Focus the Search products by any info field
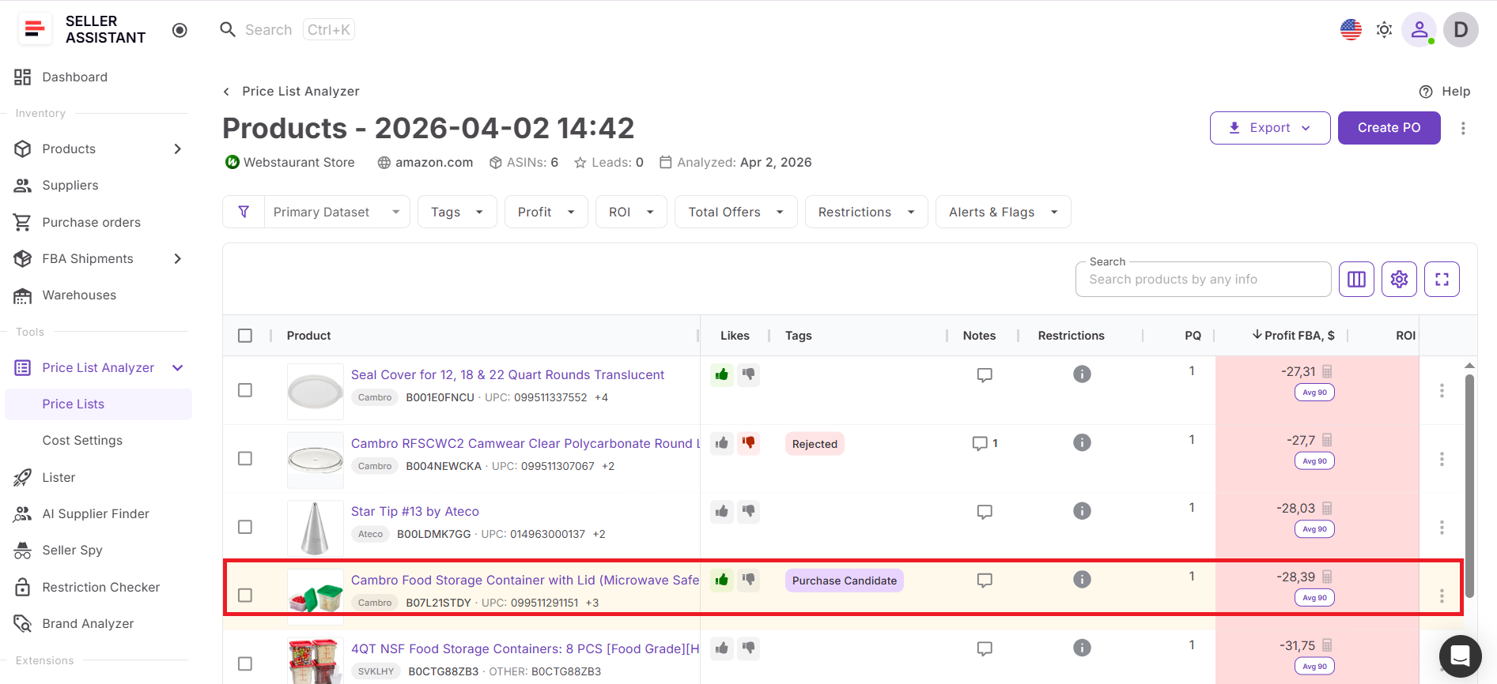The width and height of the screenshot is (1497, 684). pos(1203,280)
